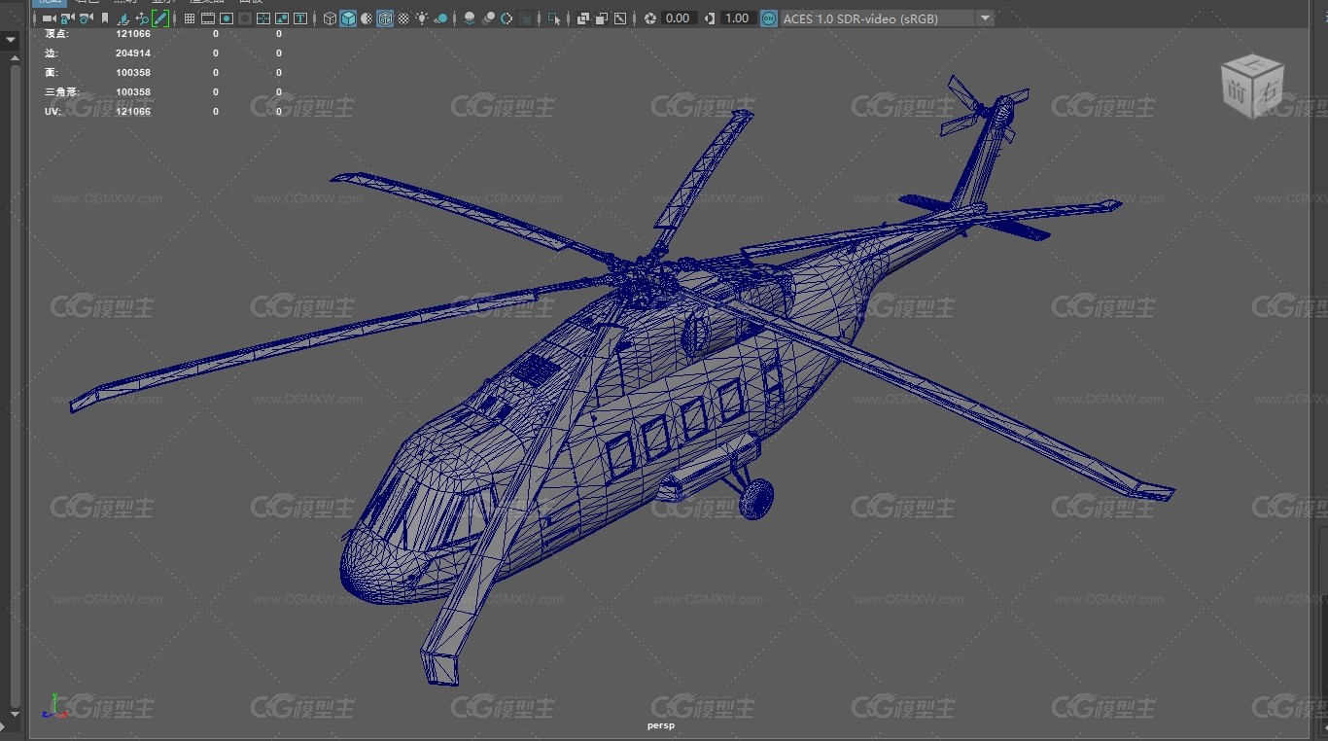This screenshot has height=741, width=1328.
Task: Click the camera Bookmarks icon
Action: (x=105, y=18)
